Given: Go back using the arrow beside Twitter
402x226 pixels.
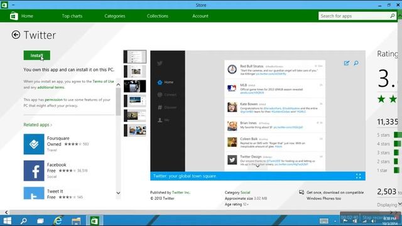Looking at the screenshot, I should point(16,35).
